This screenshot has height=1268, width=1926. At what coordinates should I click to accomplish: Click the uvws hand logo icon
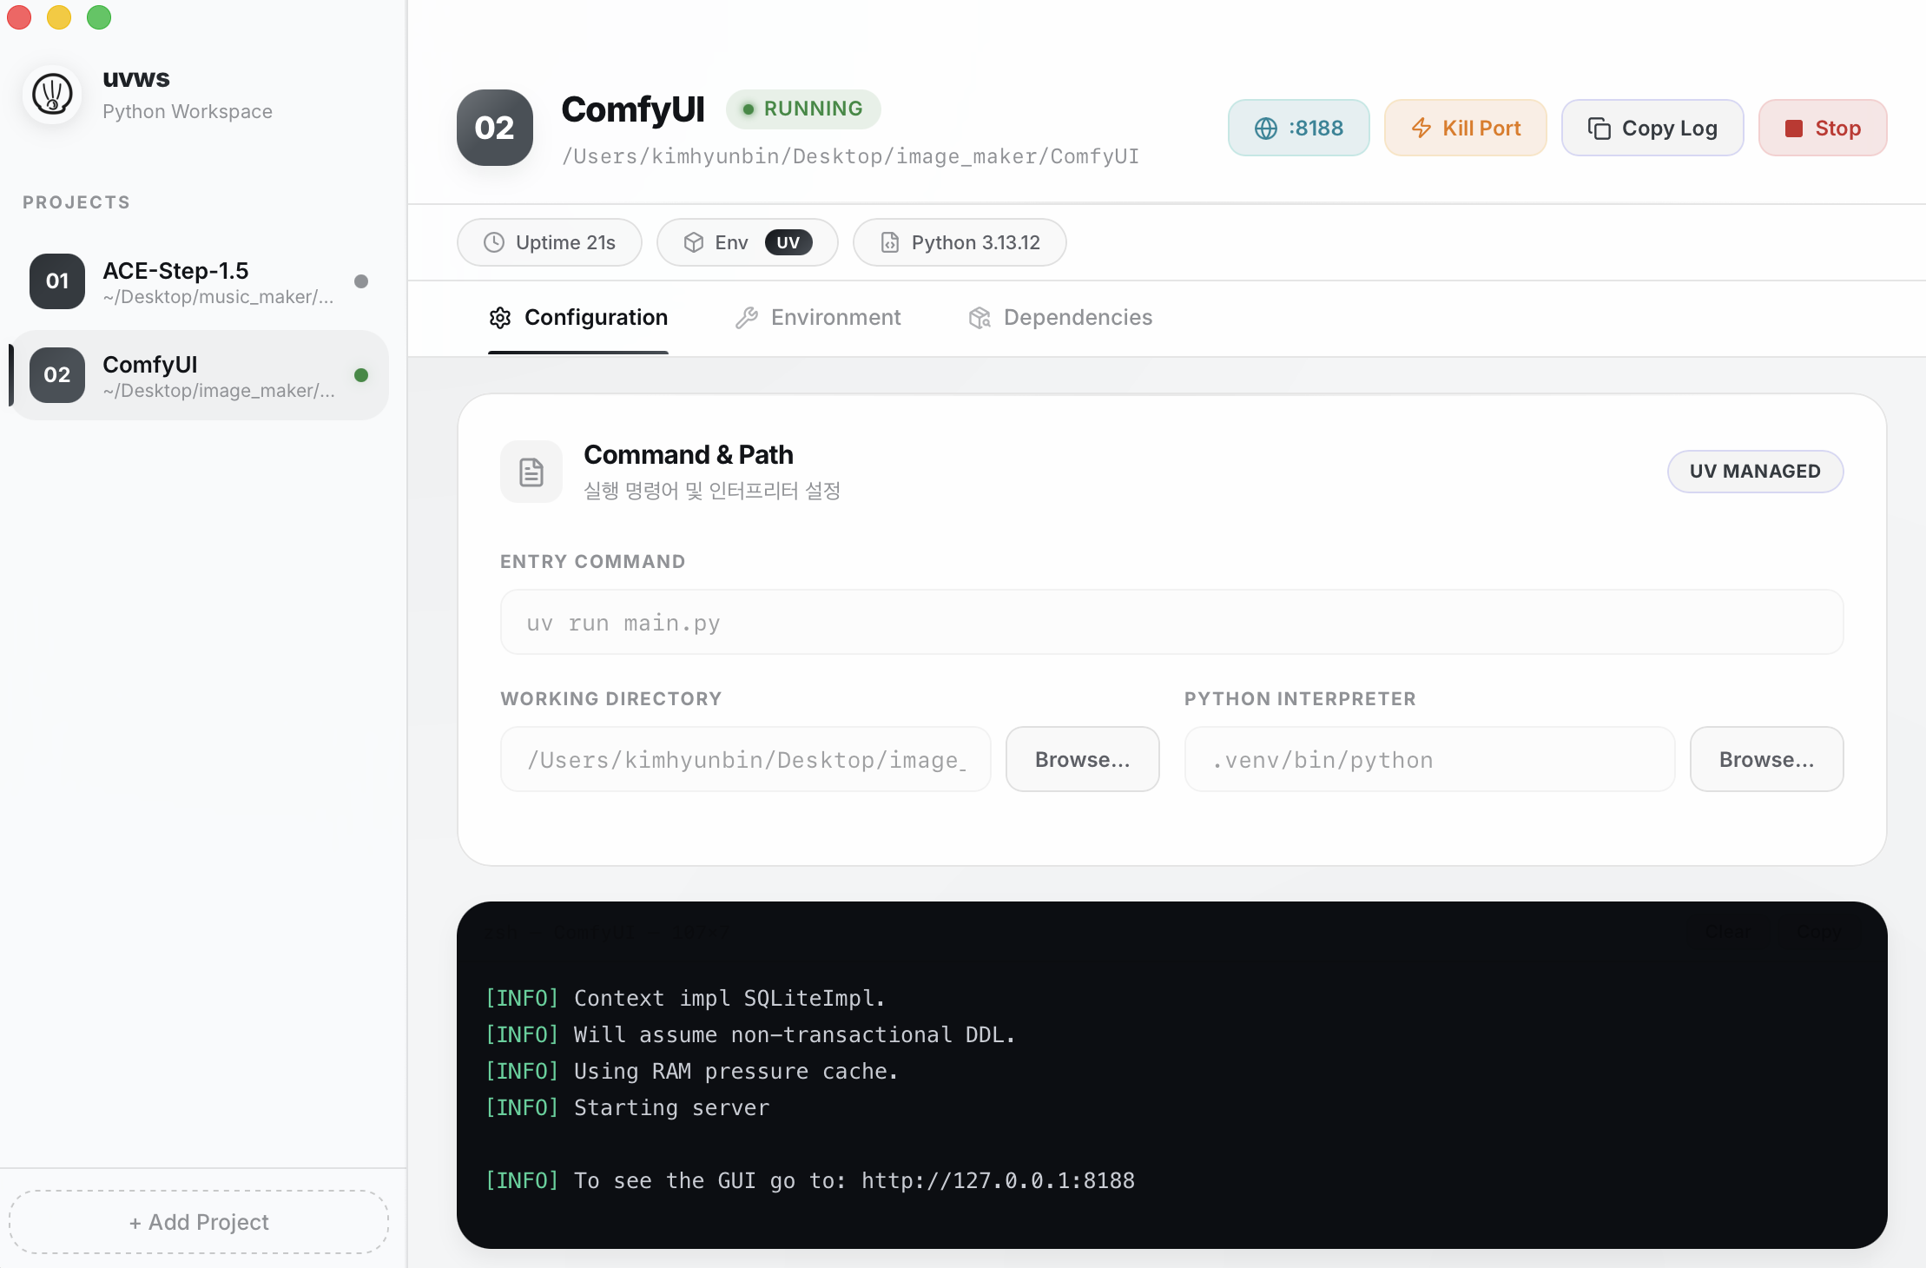pos(52,94)
